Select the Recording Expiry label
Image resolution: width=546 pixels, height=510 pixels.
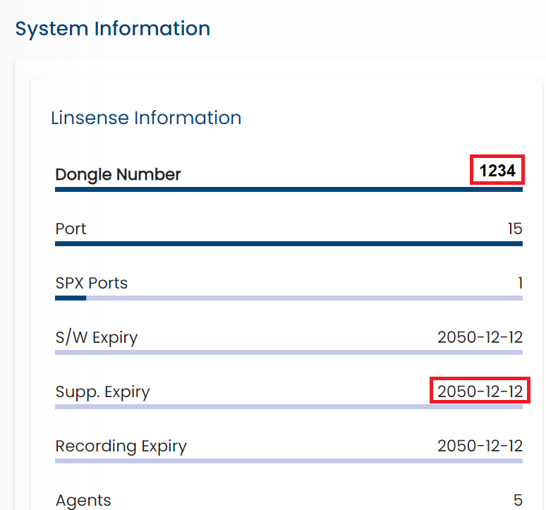[121, 447]
